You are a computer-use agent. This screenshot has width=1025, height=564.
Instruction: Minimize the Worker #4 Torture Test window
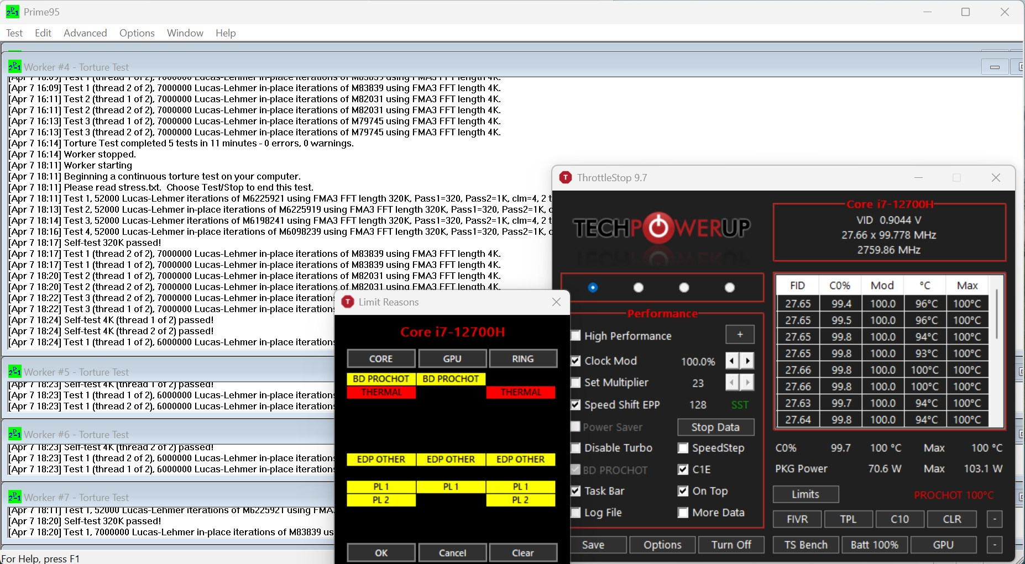[995, 67]
